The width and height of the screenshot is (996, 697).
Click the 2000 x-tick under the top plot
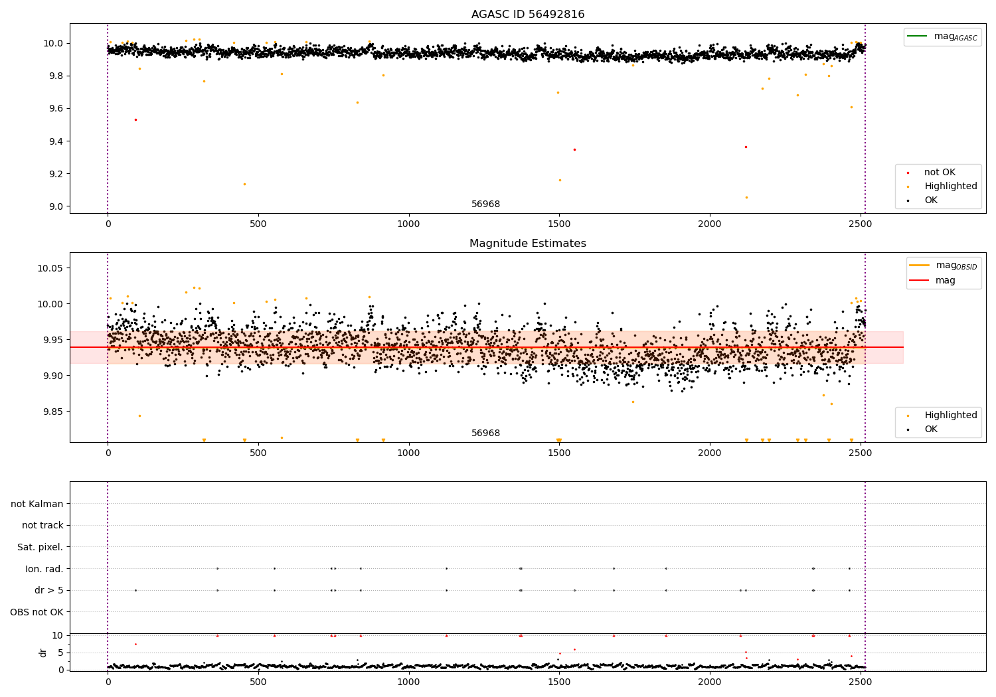point(710,224)
